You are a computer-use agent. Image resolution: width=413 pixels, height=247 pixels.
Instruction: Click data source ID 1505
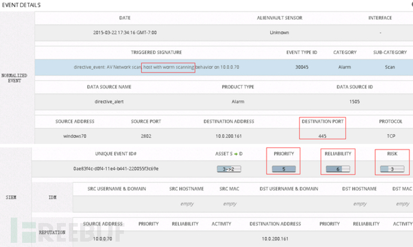(x=354, y=101)
